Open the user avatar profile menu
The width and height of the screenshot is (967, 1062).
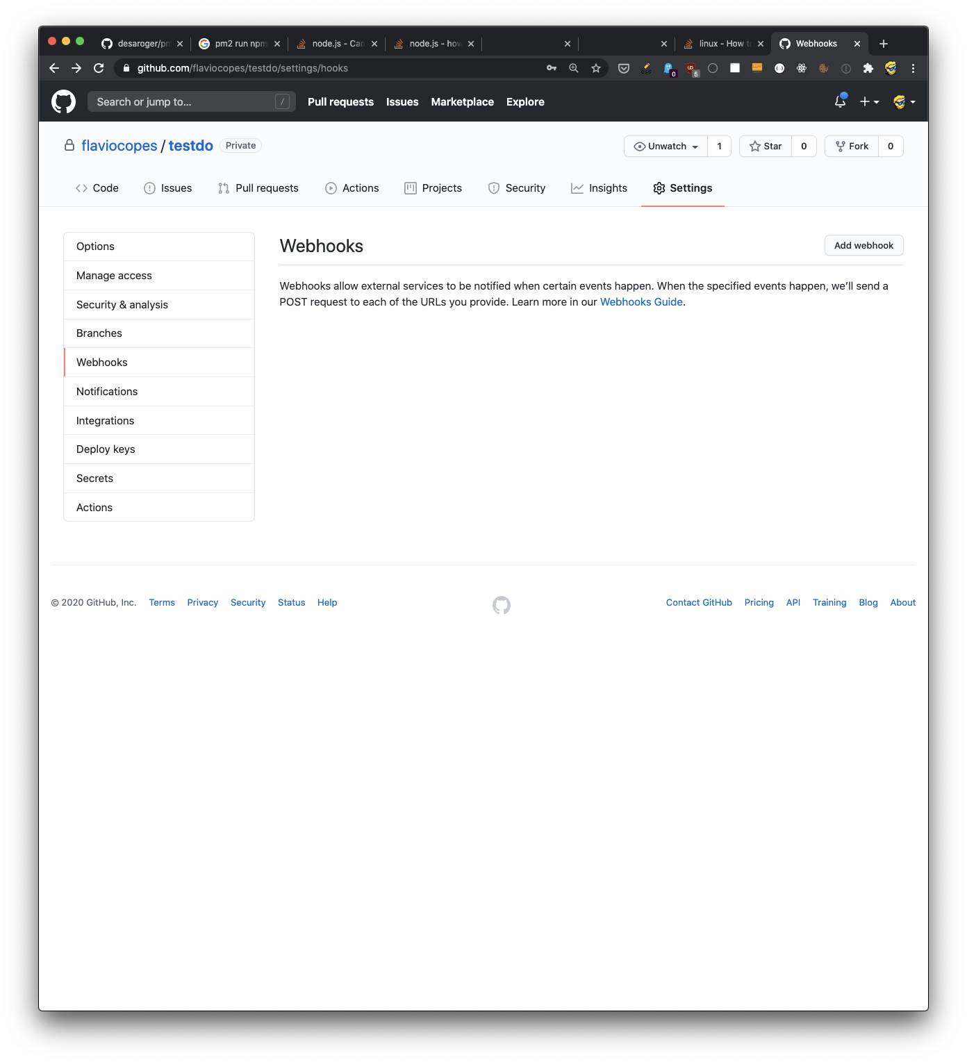(903, 102)
